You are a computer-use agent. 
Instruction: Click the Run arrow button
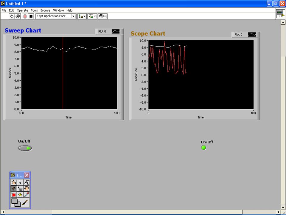coord(12,16)
